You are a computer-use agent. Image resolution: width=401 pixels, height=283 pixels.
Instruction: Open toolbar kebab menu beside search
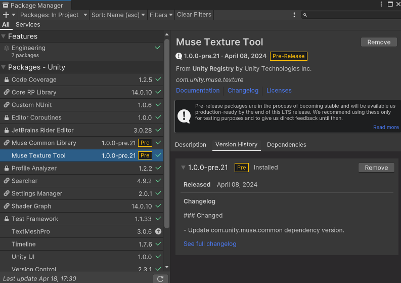tap(294, 15)
